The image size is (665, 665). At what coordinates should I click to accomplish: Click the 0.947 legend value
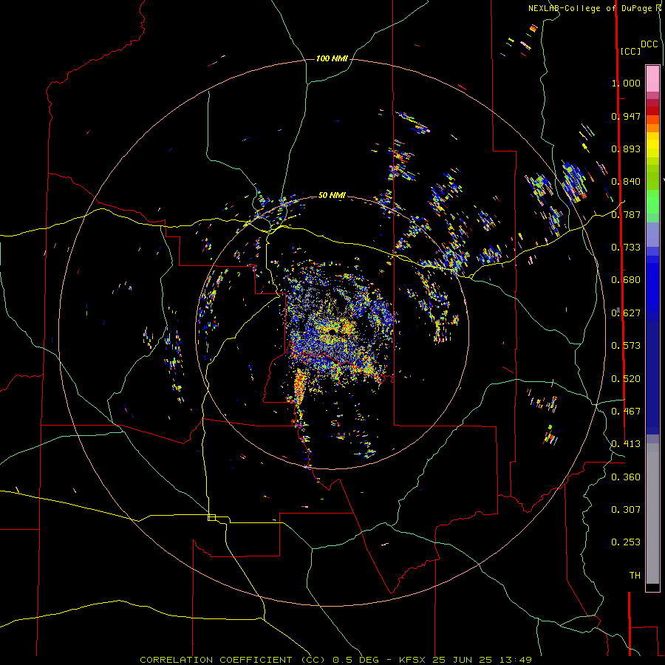pyautogui.click(x=626, y=116)
